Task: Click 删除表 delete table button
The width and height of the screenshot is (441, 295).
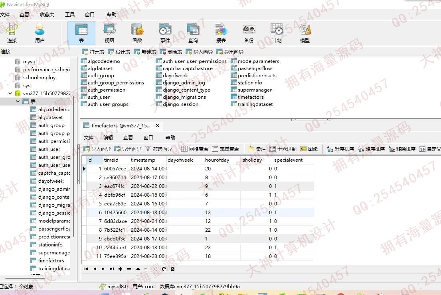Action: click(171, 52)
